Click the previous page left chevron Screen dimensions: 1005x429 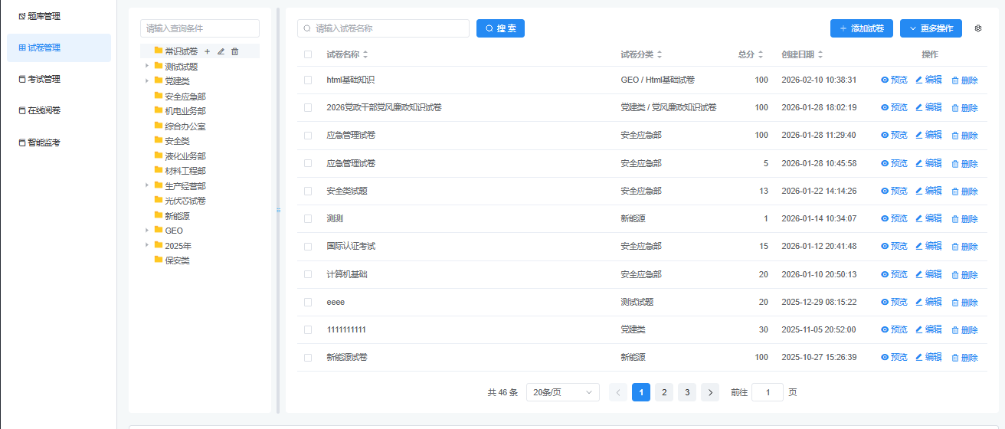click(x=618, y=392)
